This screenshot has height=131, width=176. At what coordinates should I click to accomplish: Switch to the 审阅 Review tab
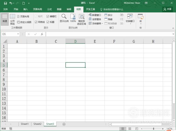click(x=69, y=9)
